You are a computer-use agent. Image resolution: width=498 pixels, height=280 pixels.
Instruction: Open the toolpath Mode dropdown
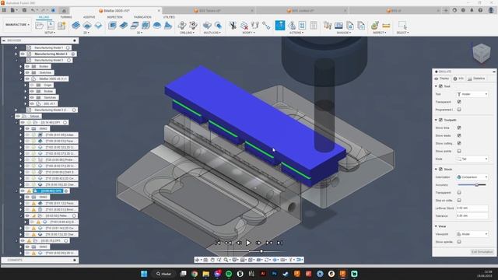[472, 159]
